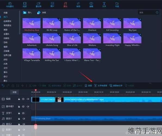Click the Import (导入) folder button
162x136 pixels.
tap(27, 13)
